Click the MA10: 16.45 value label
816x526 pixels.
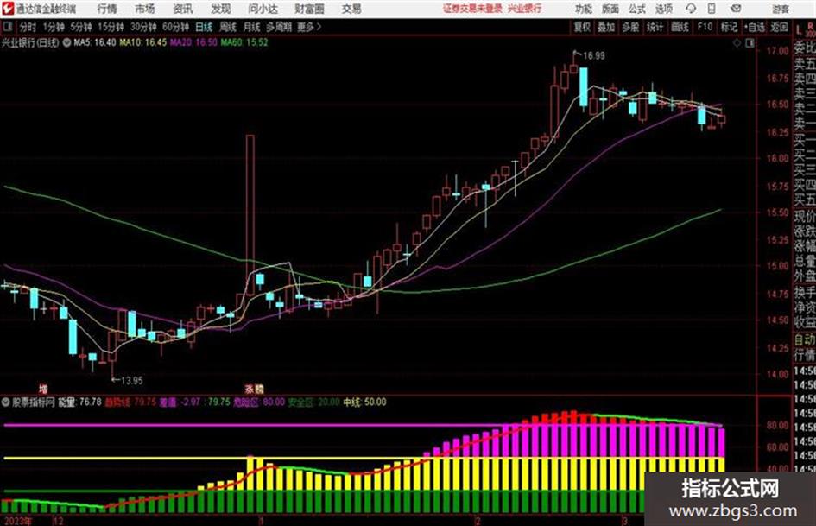(x=142, y=42)
